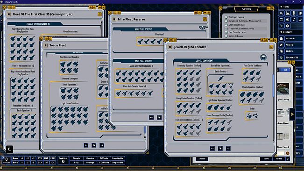This screenshot has height=171, width=304.
Task: Click index icon in Tozon Fleet footer
Action: pyautogui.click(x=94, y=145)
